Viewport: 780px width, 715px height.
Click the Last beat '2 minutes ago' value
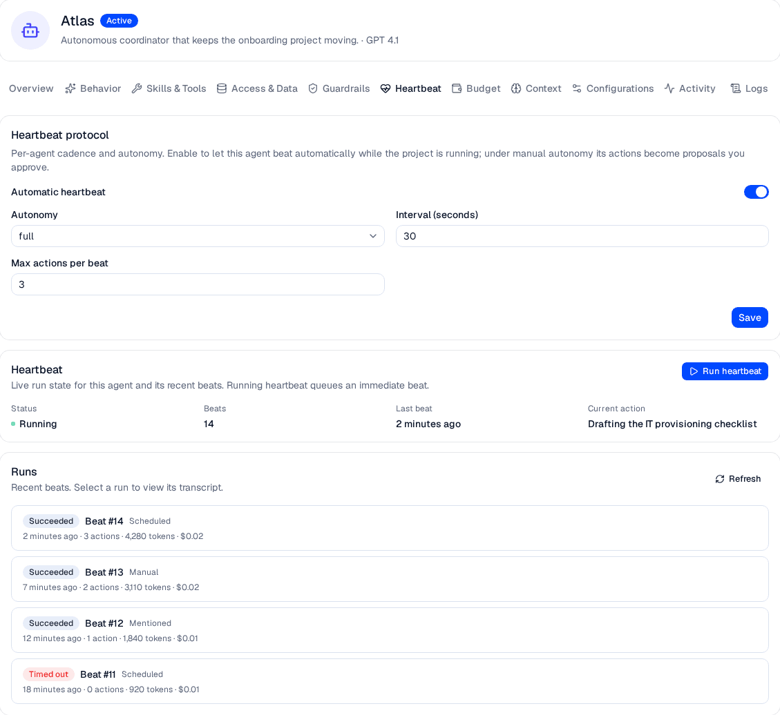428,424
